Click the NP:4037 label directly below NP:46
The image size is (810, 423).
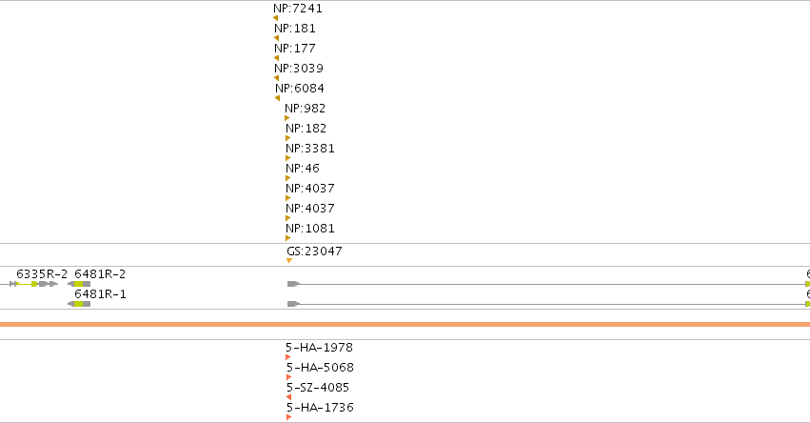click(x=310, y=189)
